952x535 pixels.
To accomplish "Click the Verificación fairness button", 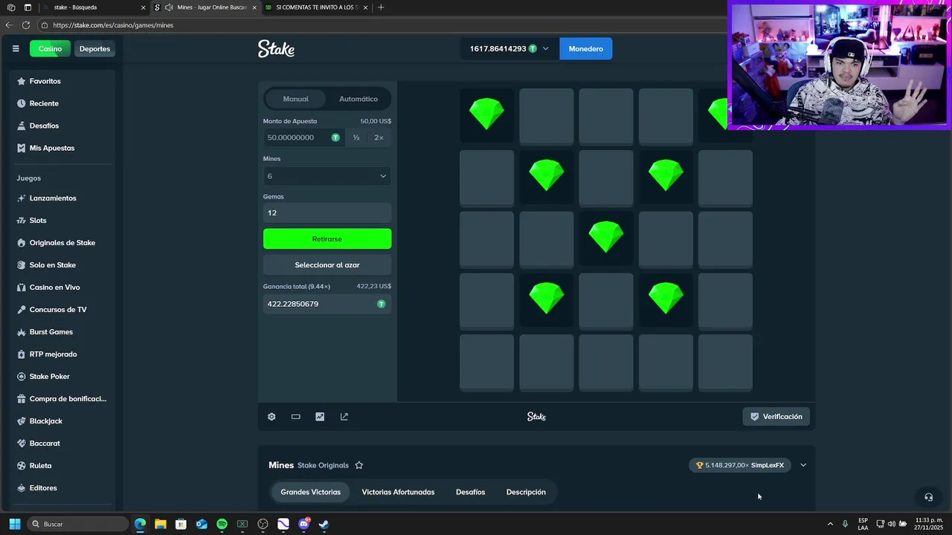I will [x=776, y=417].
